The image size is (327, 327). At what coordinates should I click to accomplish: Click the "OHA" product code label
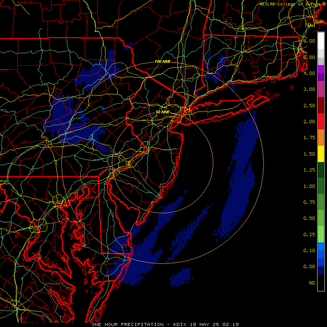point(319,22)
